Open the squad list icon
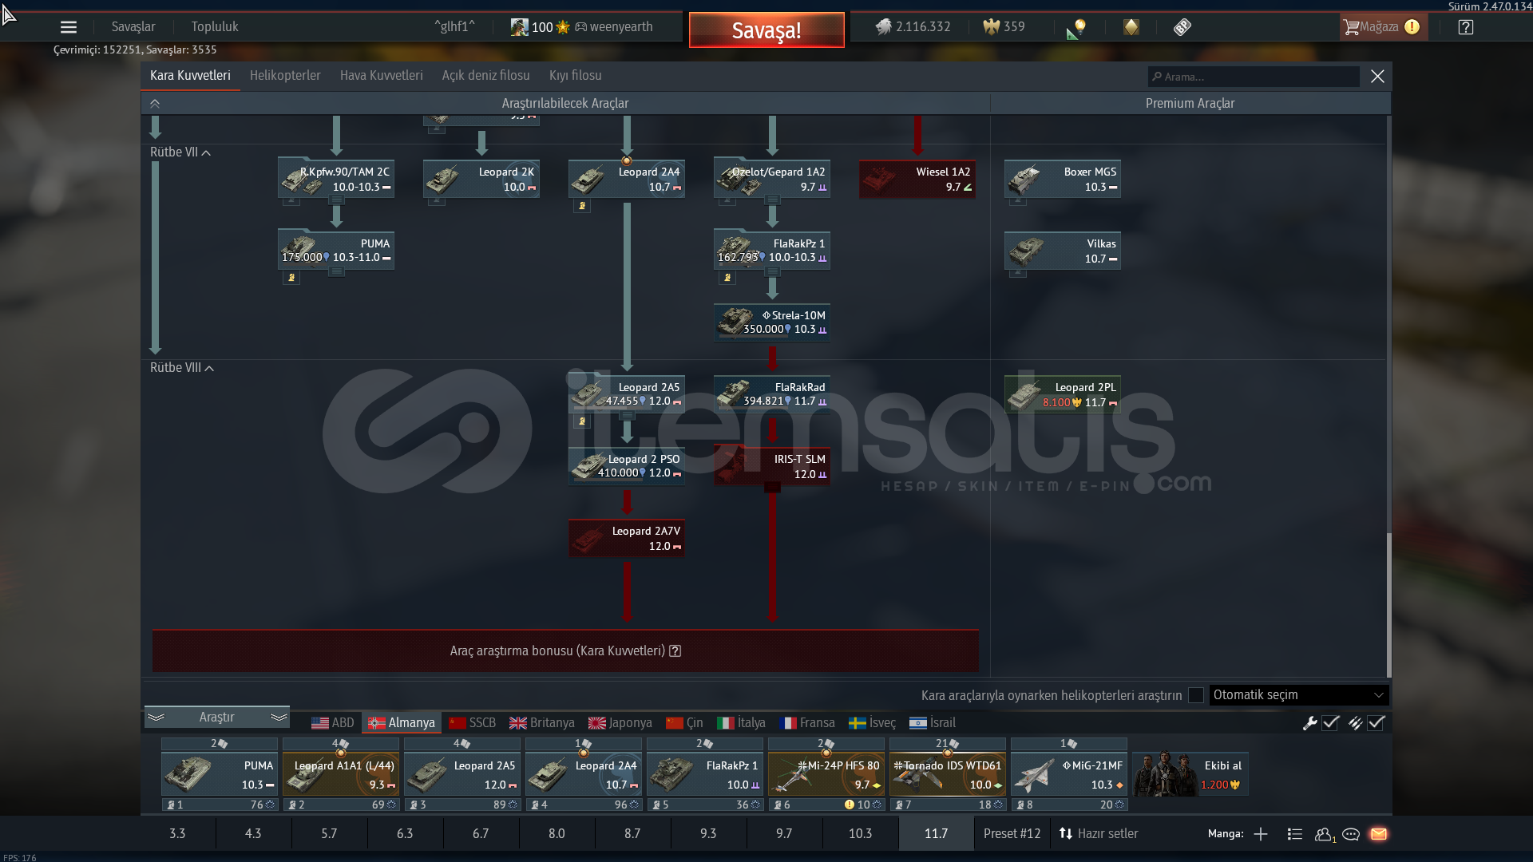 click(x=1294, y=834)
